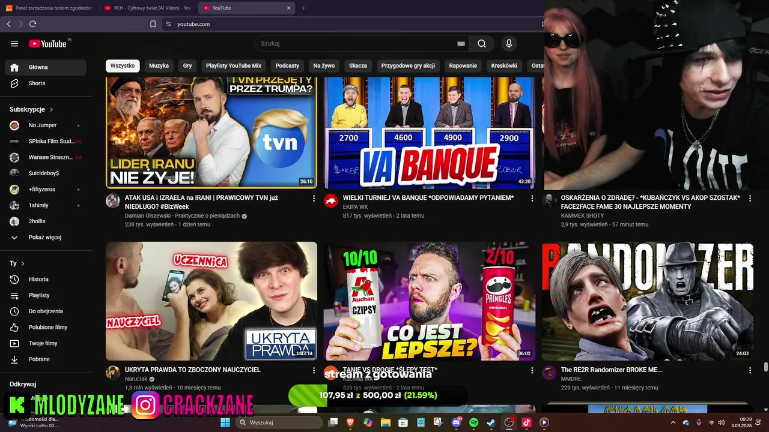Open TikTok from the taskbar
Screen dimensions: 769x432
point(526,422)
